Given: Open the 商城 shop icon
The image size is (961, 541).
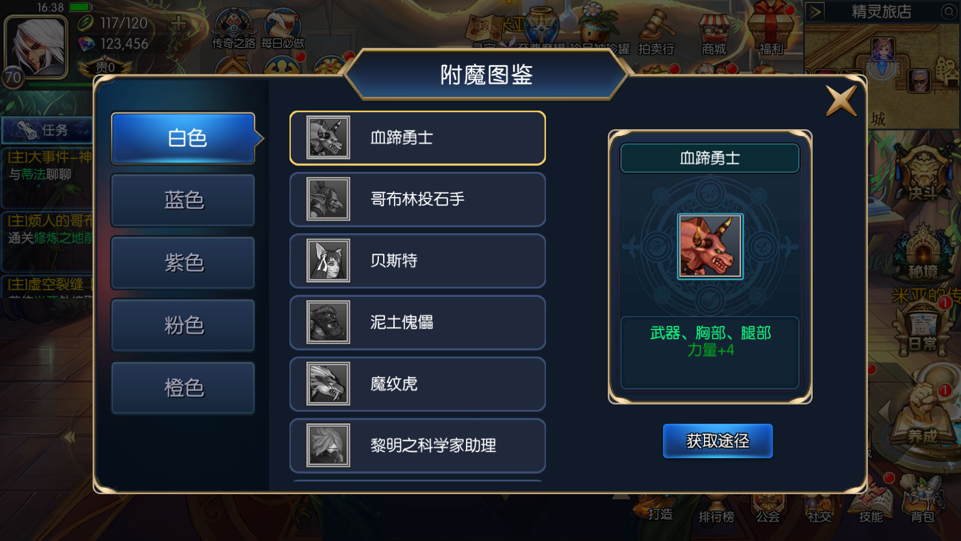Looking at the screenshot, I should [x=714, y=33].
